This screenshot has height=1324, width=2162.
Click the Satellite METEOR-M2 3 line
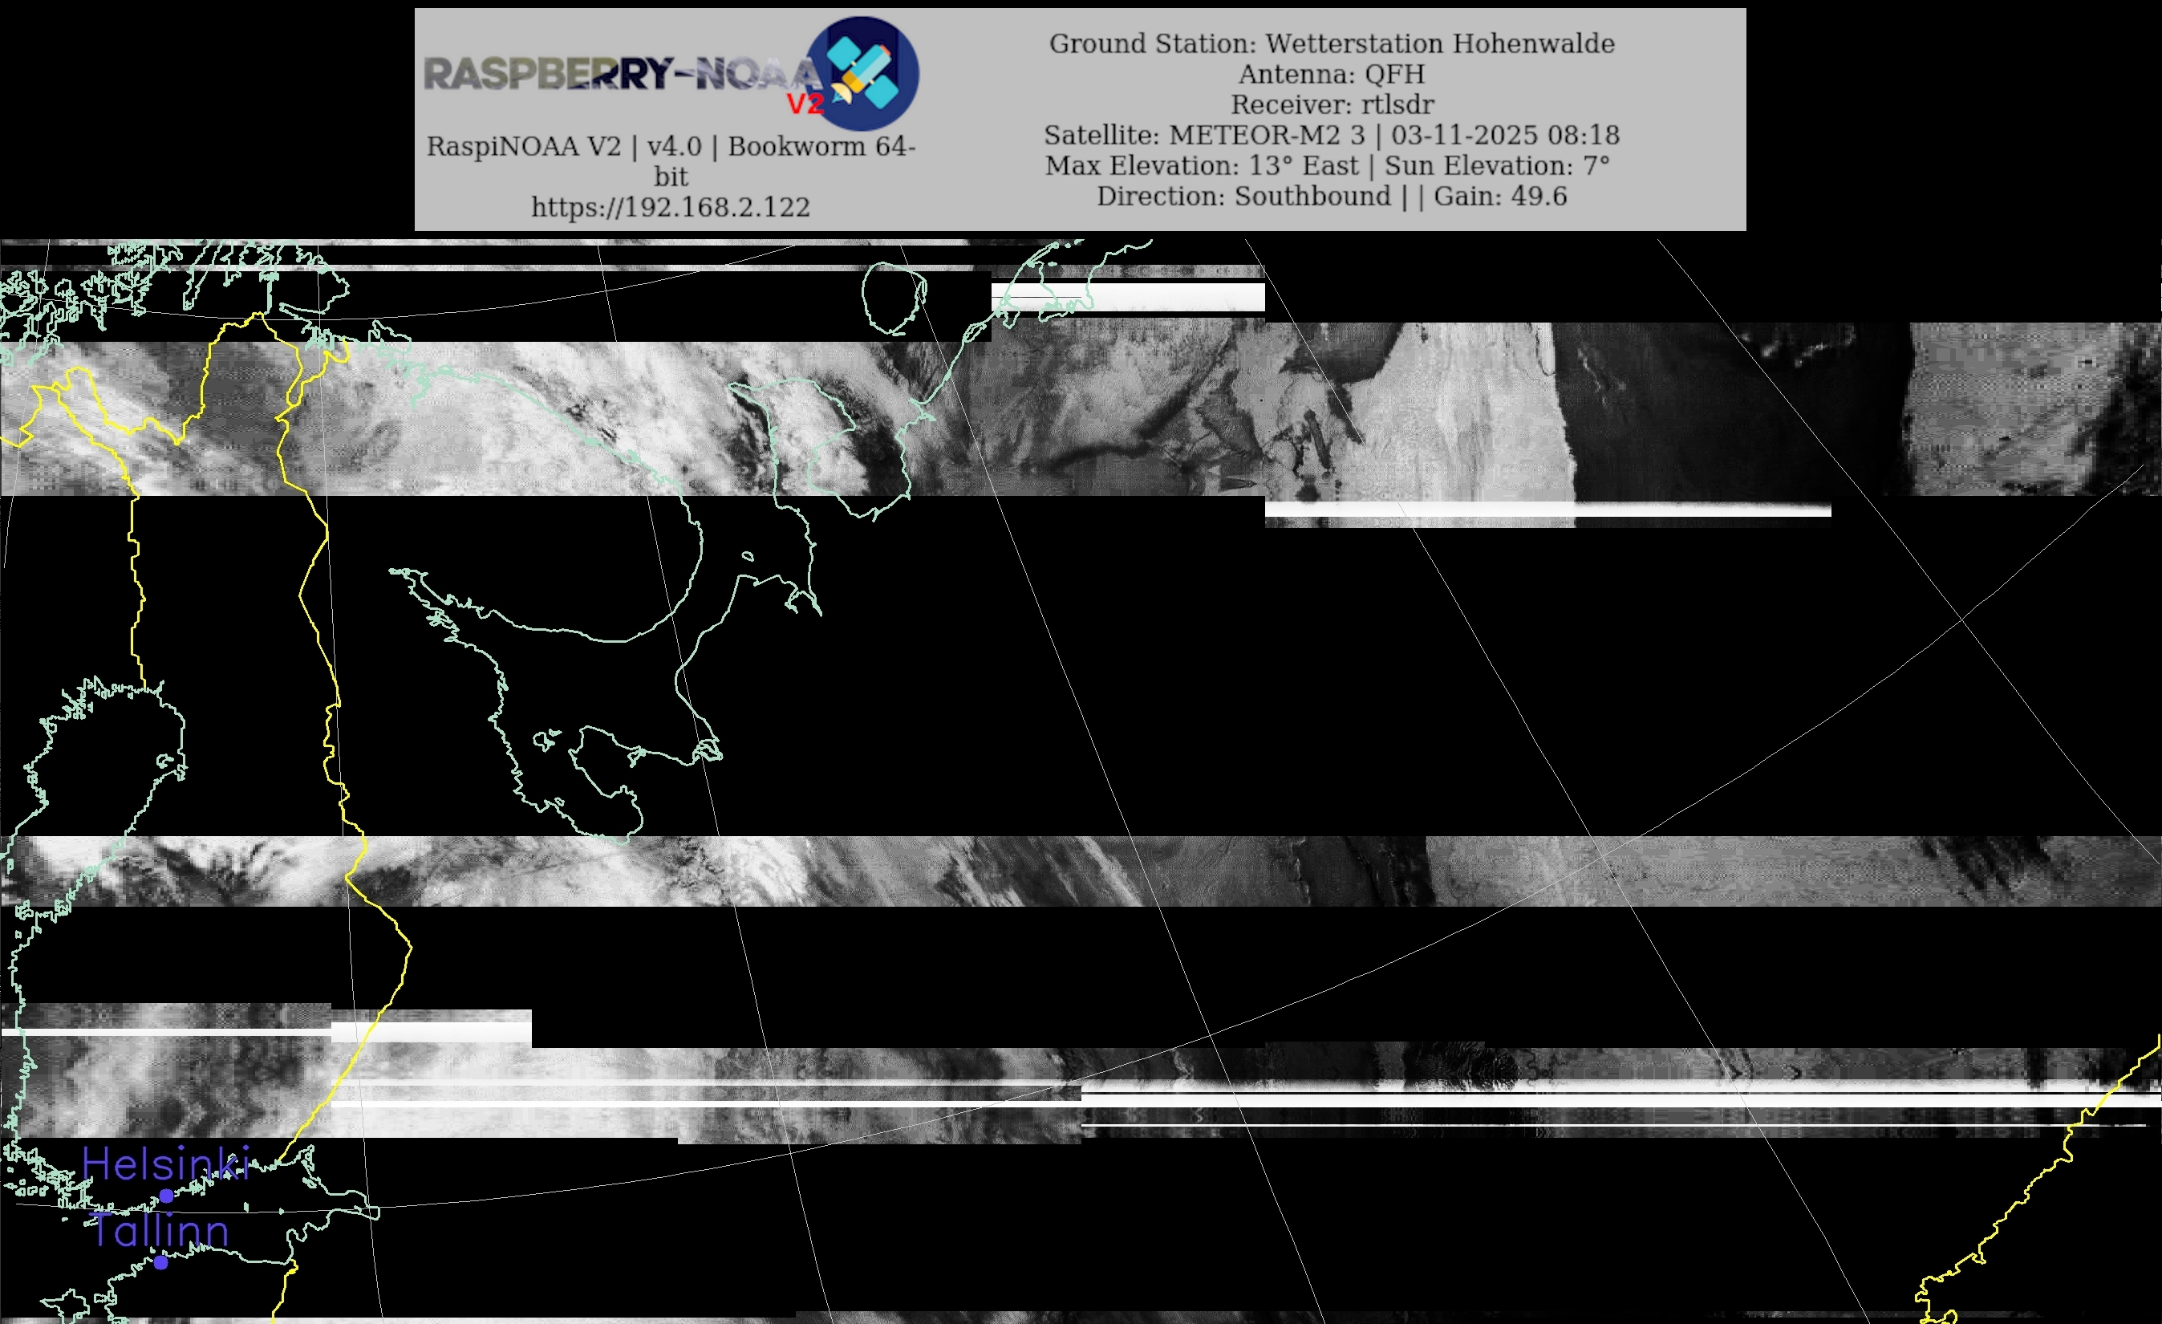(x=1207, y=135)
